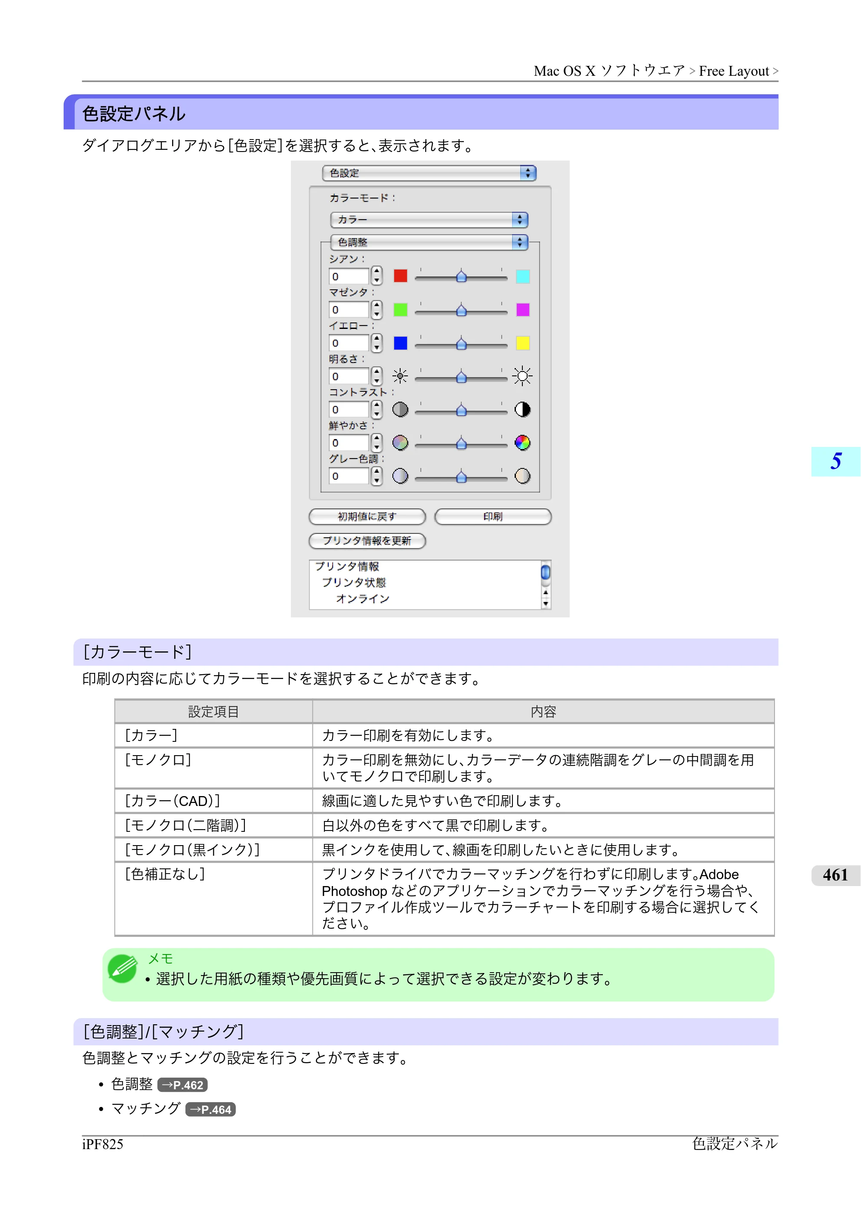
Task: Click the コントラスト value input field
Action: (349, 410)
